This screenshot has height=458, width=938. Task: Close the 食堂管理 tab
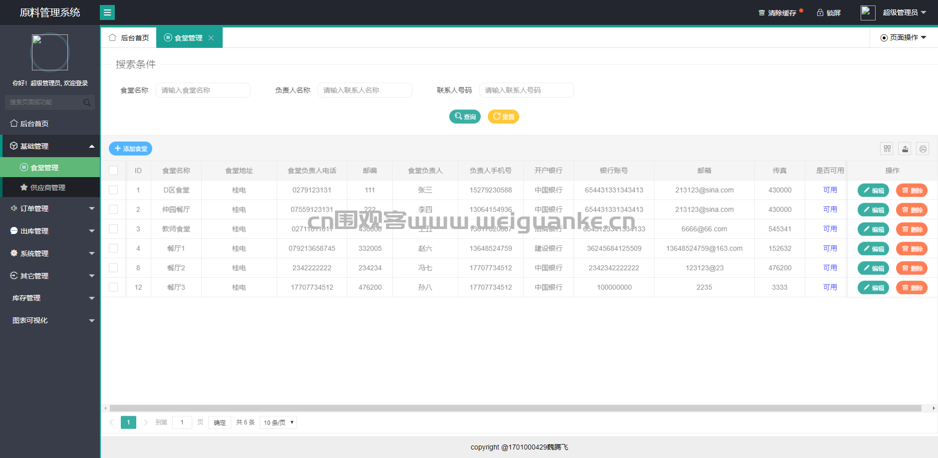pyautogui.click(x=211, y=38)
